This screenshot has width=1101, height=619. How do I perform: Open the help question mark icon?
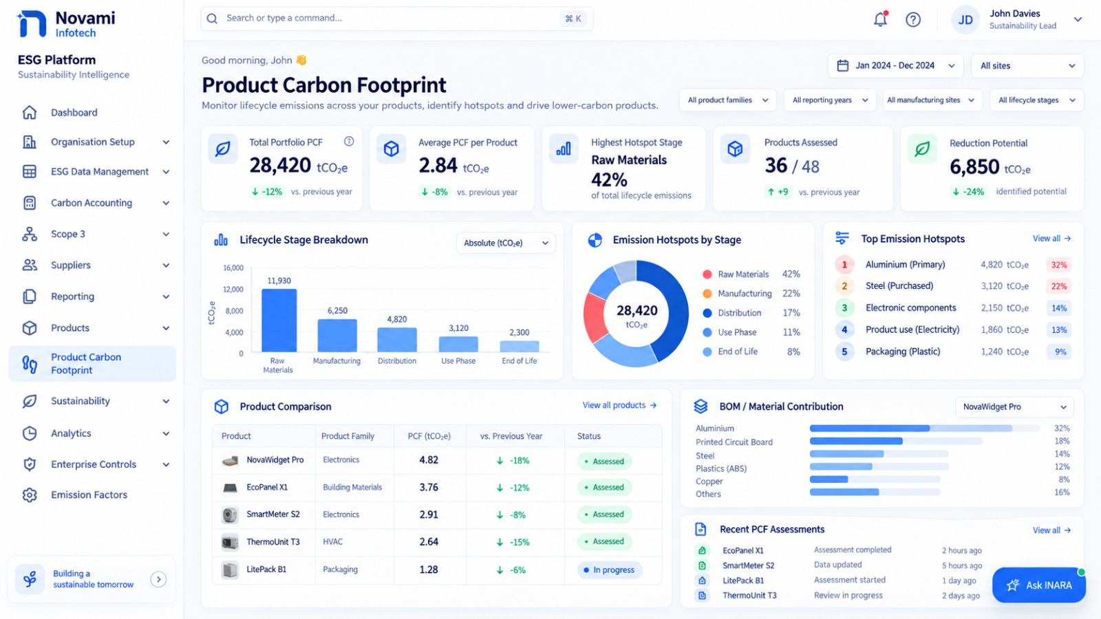(913, 19)
